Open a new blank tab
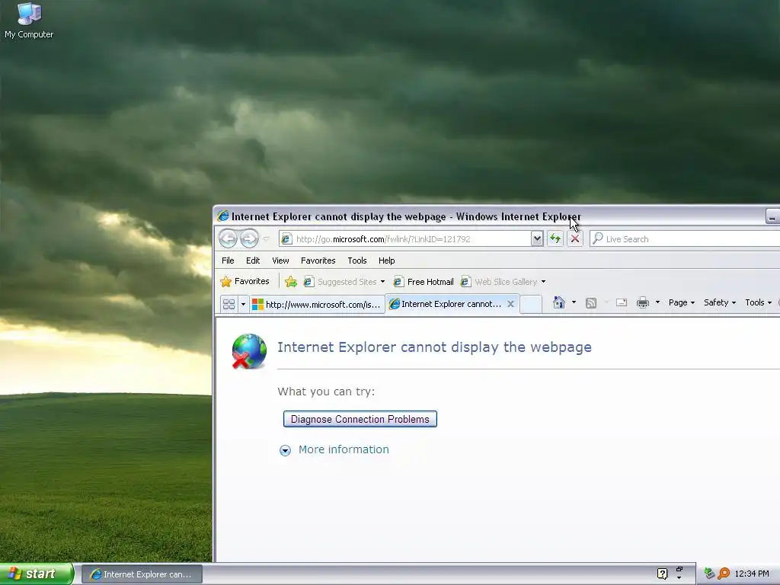 [x=531, y=304]
